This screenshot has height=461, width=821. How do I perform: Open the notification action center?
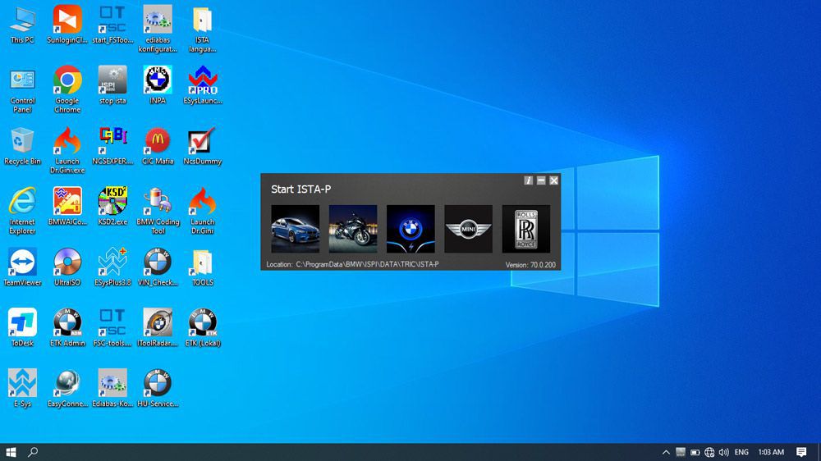pos(801,453)
